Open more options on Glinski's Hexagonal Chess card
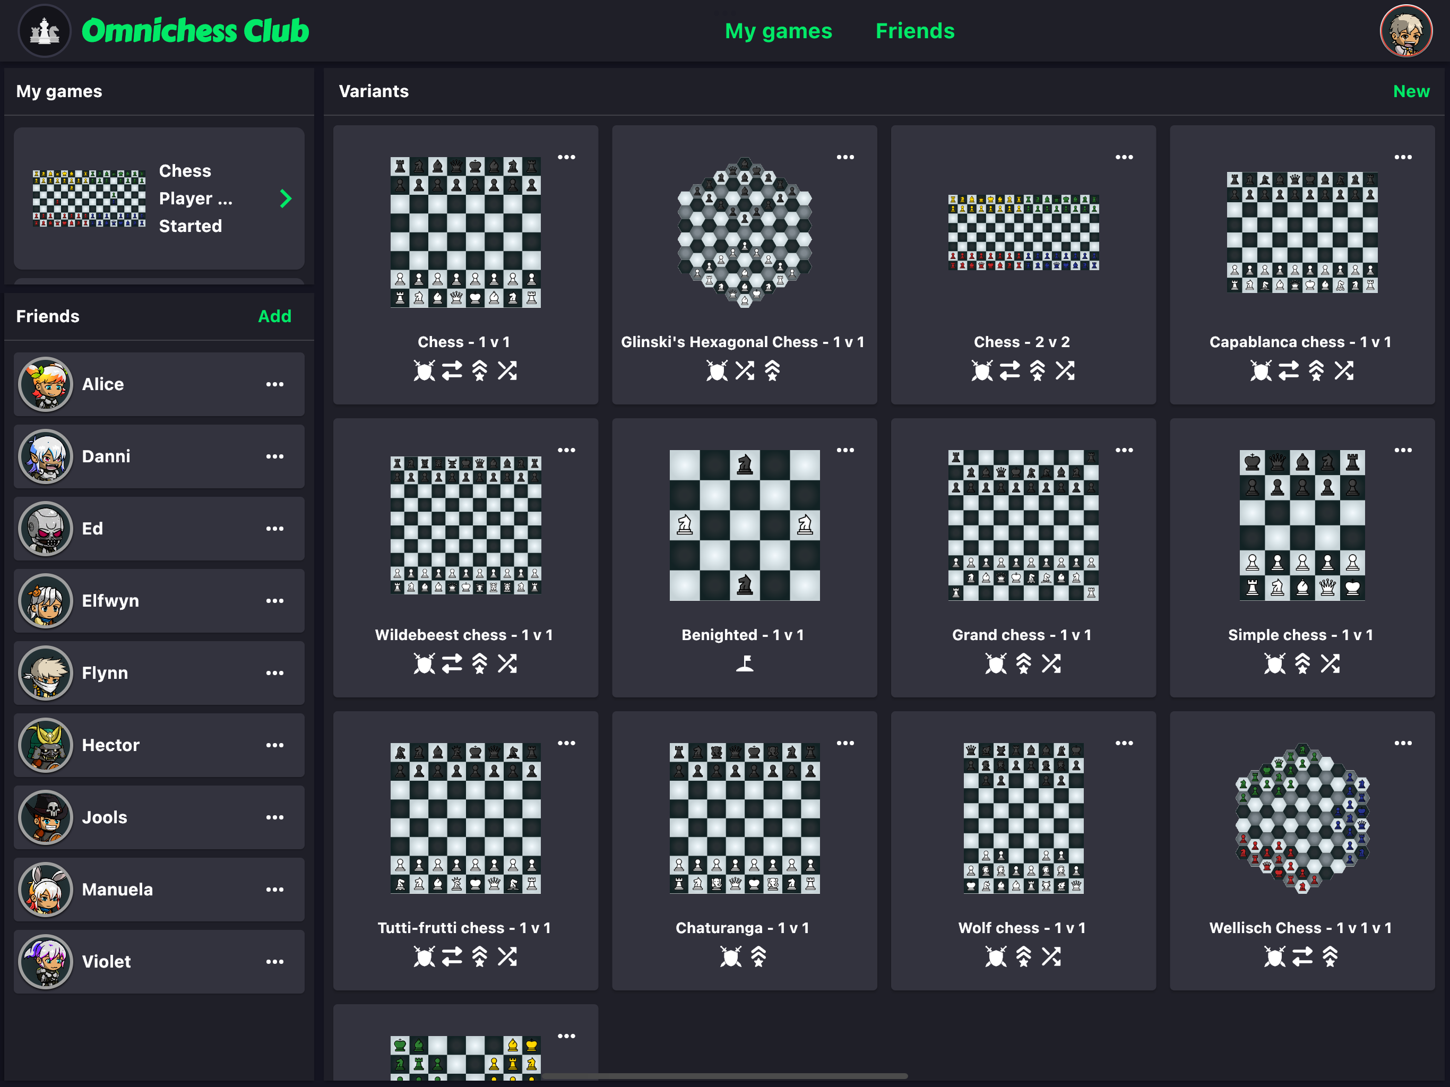The height and width of the screenshot is (1087, 1450). (845, 157)
